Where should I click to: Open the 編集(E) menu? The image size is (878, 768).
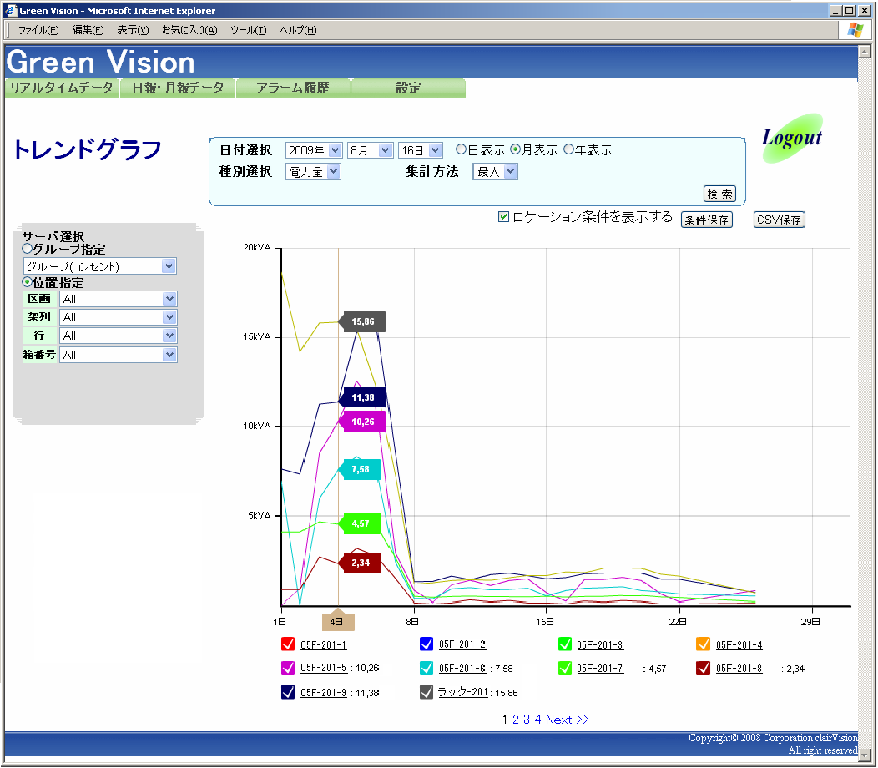tap(88, 30)
